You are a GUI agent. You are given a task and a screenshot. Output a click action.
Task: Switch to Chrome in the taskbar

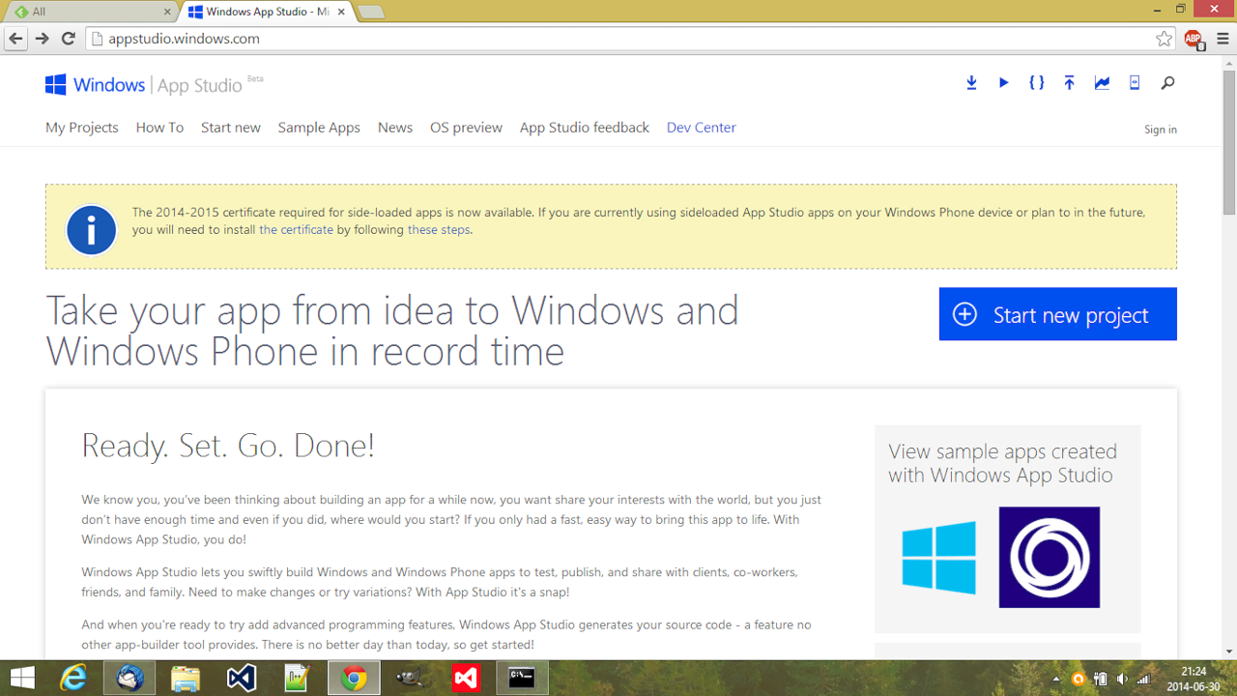point(354,678)
